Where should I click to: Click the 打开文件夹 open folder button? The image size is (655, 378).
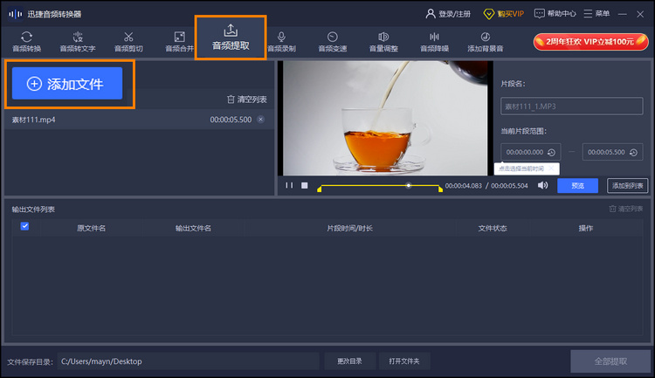click(x=404, y=361)
